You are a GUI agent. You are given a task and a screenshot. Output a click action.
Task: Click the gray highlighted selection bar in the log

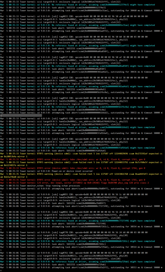[21, 116]
